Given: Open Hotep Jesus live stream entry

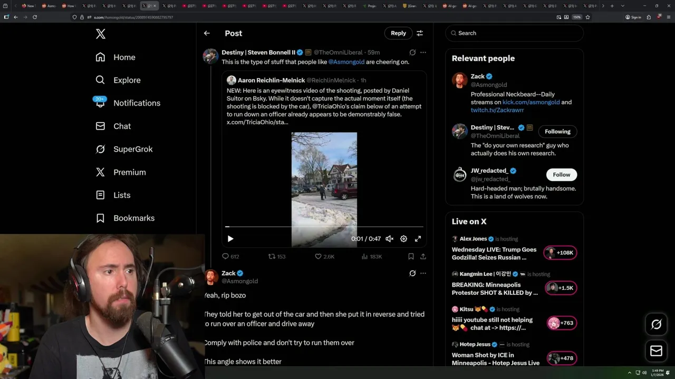Looking at the screenshot, I should tap(496, 359).
